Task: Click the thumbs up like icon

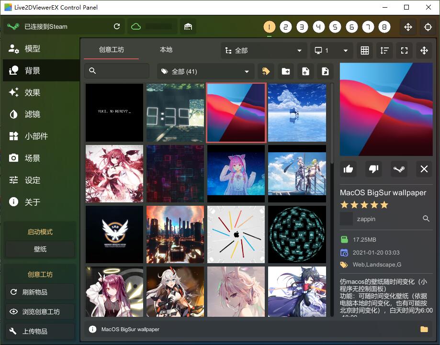Action: coord(348,169)
